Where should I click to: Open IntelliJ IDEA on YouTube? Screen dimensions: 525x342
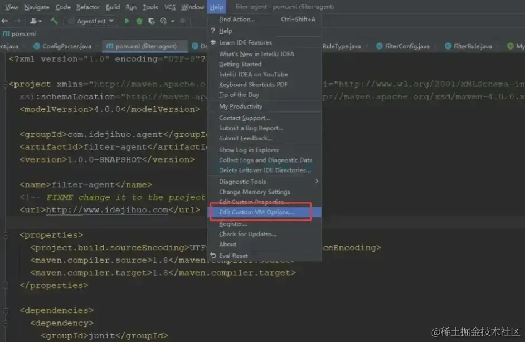(265, 74)
